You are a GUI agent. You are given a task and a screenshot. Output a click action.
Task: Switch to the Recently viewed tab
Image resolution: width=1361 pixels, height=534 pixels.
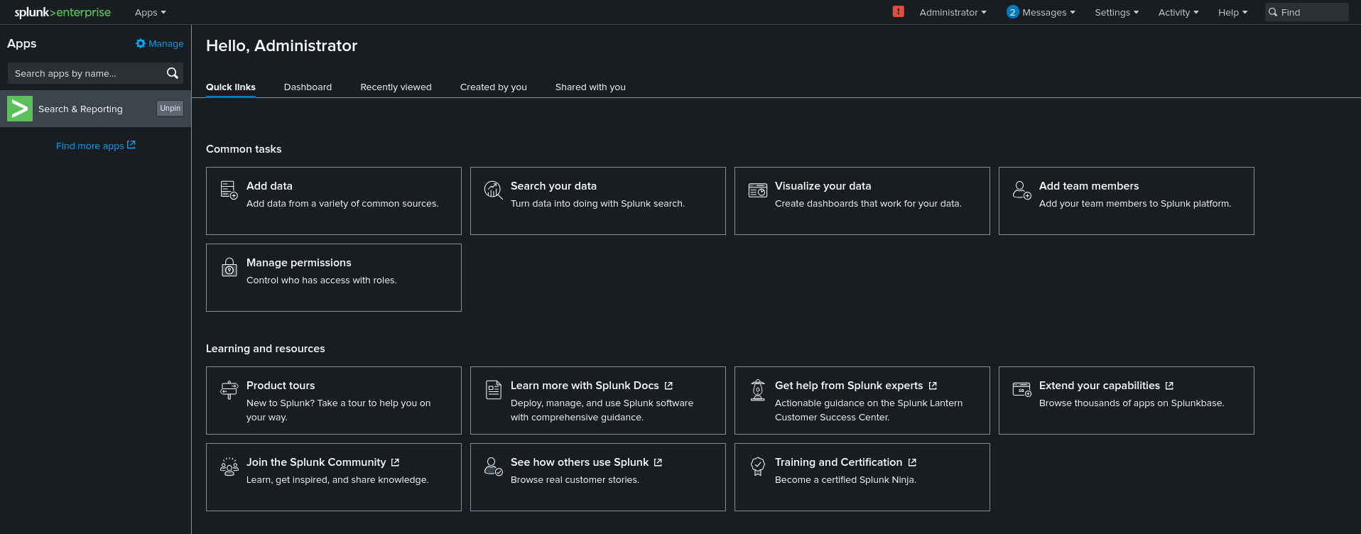point(396,87)
